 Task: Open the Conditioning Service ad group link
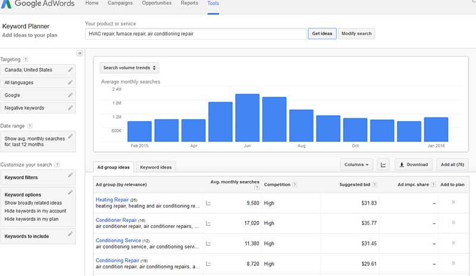pyautogui.click(x=118, y=240)
